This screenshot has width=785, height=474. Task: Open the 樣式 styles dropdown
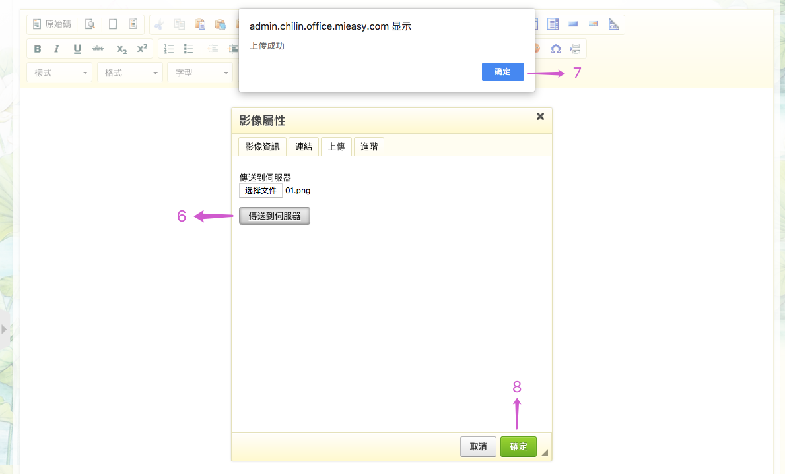59,73
